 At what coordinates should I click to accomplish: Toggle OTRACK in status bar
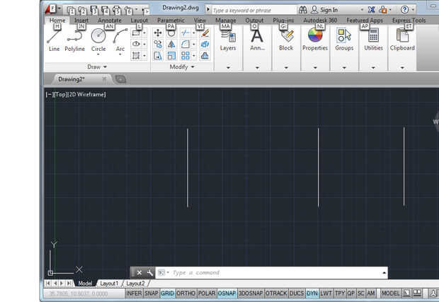(x=276, y=294)
